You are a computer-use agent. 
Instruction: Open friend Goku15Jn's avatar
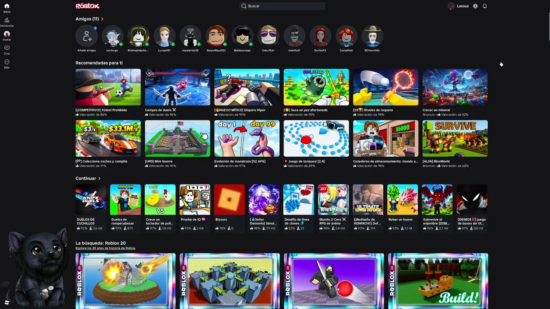(x=268, y=36)
